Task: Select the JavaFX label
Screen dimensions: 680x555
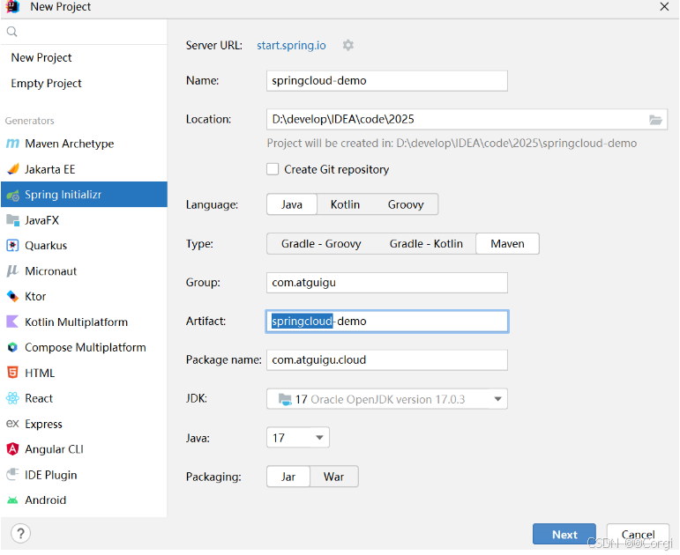Action: coord(41,220)
